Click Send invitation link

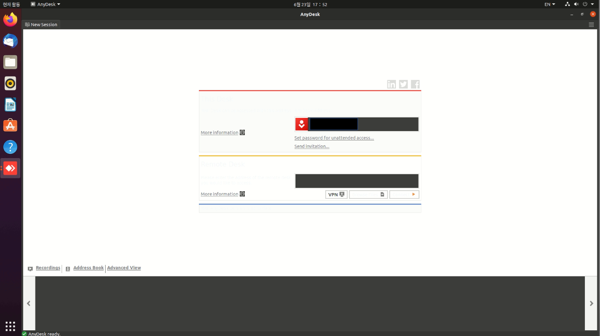[312, 147]
